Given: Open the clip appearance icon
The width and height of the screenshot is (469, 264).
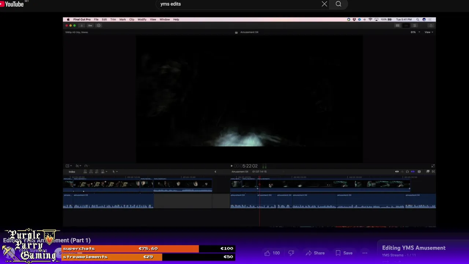Looking at the screenshot, I should click(x=419, y=172).
